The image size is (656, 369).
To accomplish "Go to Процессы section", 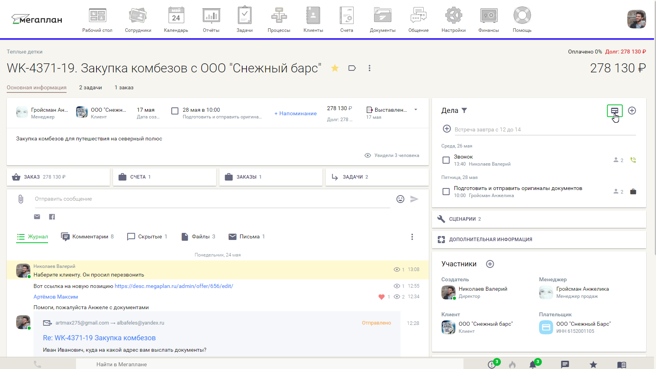I will [x=279, y=20].
